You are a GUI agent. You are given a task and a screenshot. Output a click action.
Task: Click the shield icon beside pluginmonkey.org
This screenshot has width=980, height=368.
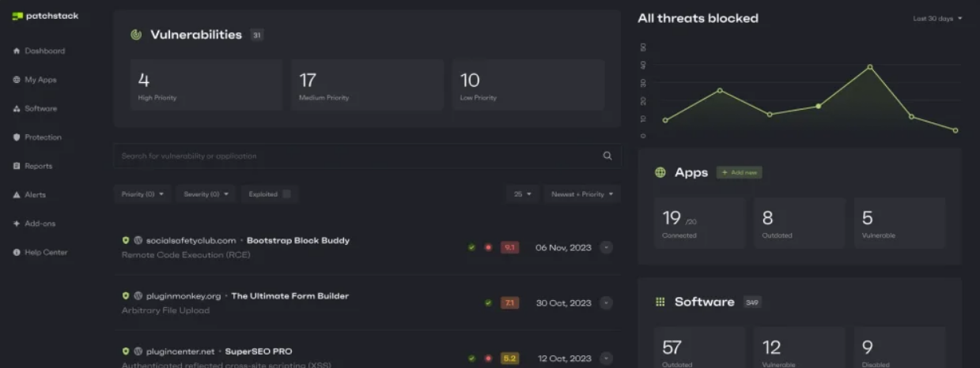(x=126, y=296)
